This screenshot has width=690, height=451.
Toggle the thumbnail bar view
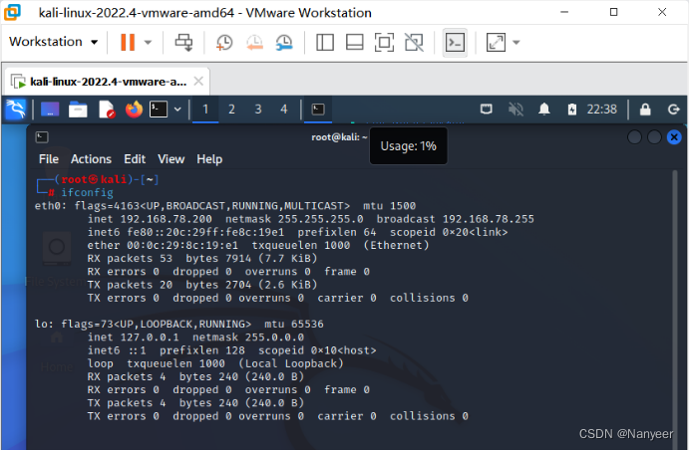354,42
